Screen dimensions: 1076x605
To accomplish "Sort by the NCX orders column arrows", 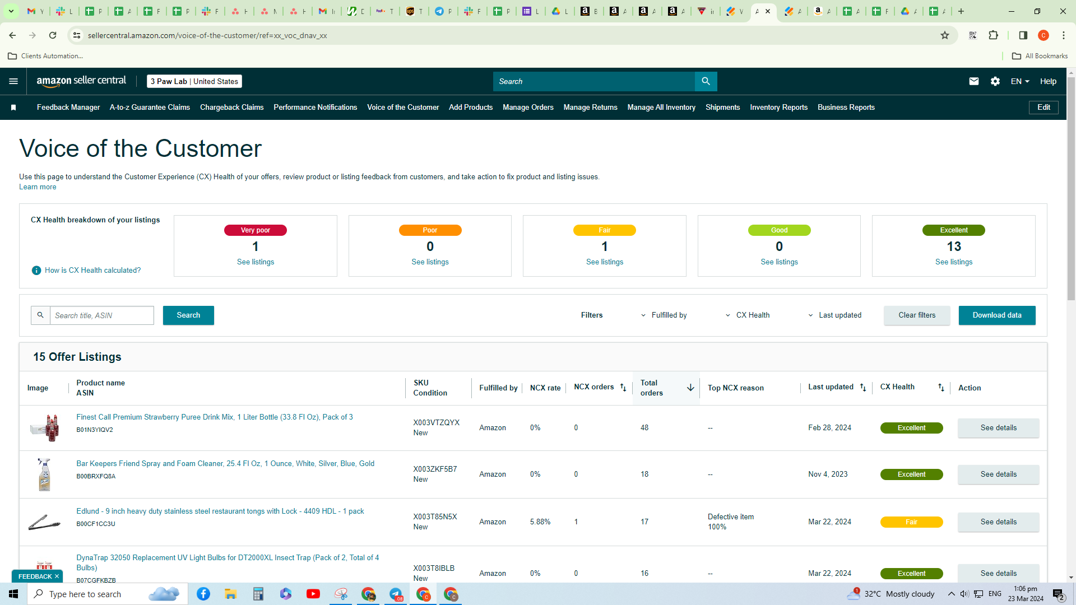I will click(623, 388).
